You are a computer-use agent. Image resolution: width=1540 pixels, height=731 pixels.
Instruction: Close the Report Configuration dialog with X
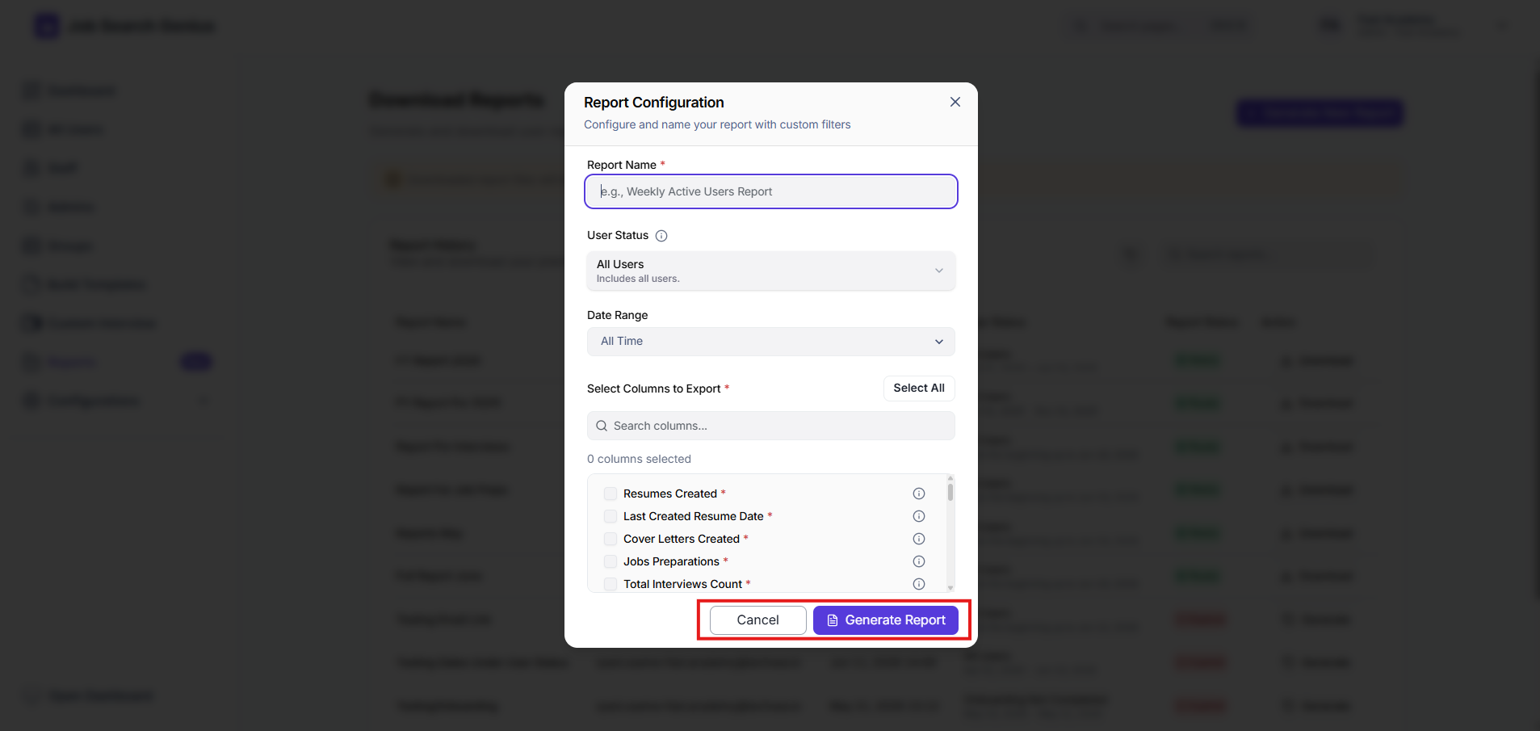pyautogui.click(x=955, y=102)
